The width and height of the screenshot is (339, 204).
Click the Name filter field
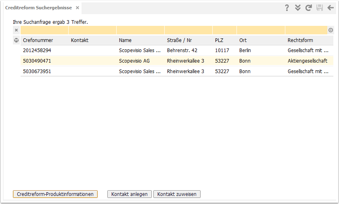[140, 30]
